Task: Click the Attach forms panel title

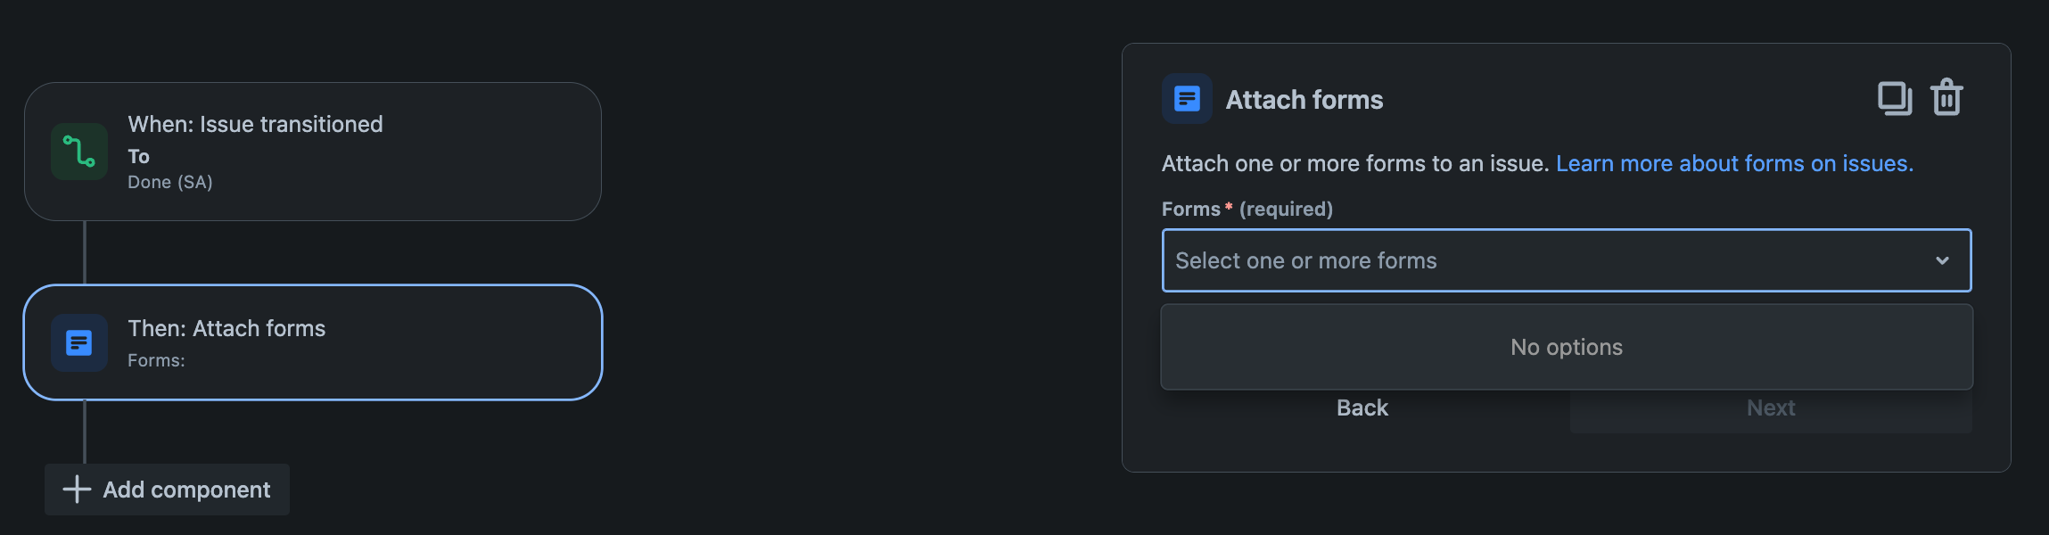Action: (x=1304, y=100)
